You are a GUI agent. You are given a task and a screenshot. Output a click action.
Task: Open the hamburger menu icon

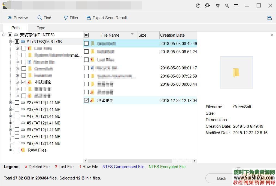tap(236, 6)
